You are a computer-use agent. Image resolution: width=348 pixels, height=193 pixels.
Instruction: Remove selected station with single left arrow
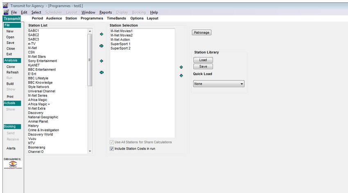102,61
